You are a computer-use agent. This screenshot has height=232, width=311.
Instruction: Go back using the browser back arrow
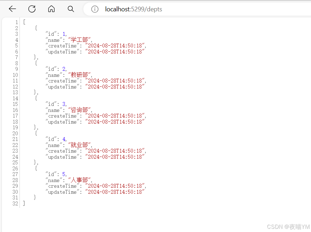click(12, 9)
